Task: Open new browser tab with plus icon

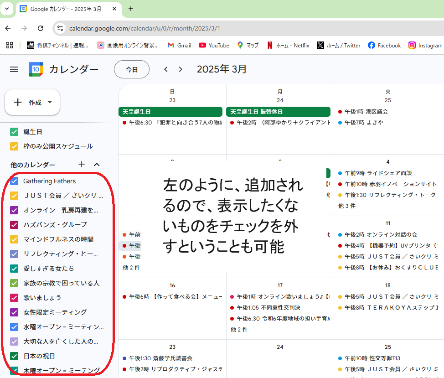Action: pyautogui.click(x=131, y=9)
